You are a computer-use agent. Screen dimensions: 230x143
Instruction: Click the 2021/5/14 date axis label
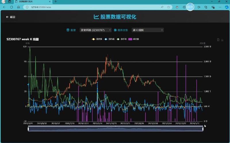[x=97, y=124]
